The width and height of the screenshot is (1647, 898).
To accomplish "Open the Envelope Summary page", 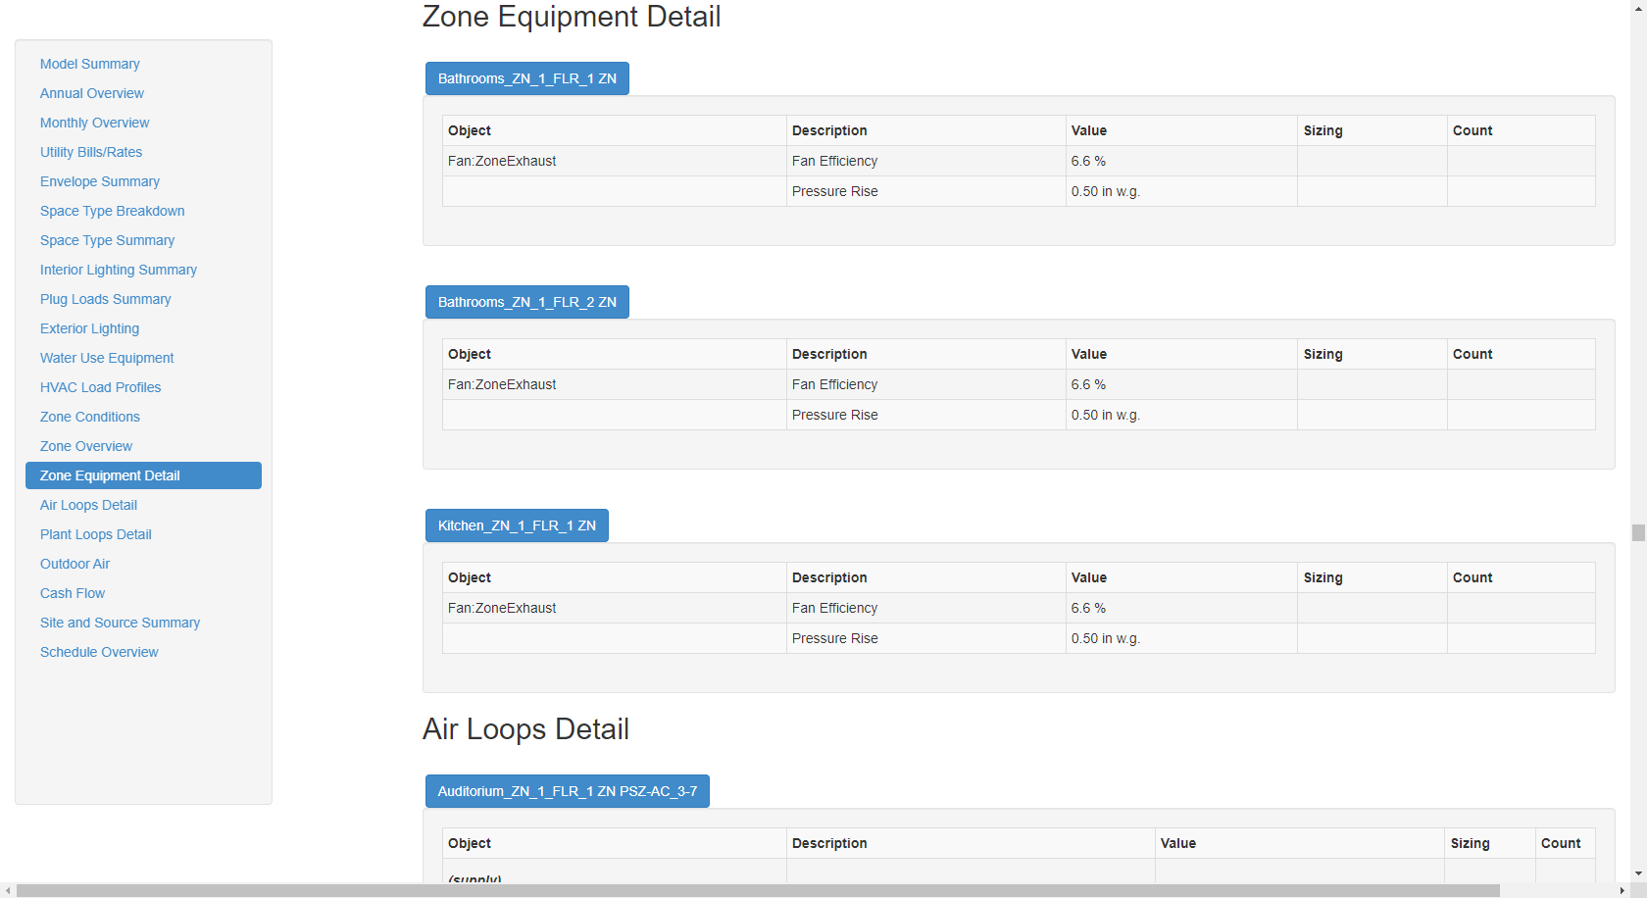I will [99, 181].
